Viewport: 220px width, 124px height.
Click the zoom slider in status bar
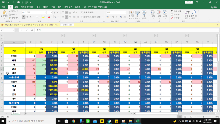[x=204, y=117]
